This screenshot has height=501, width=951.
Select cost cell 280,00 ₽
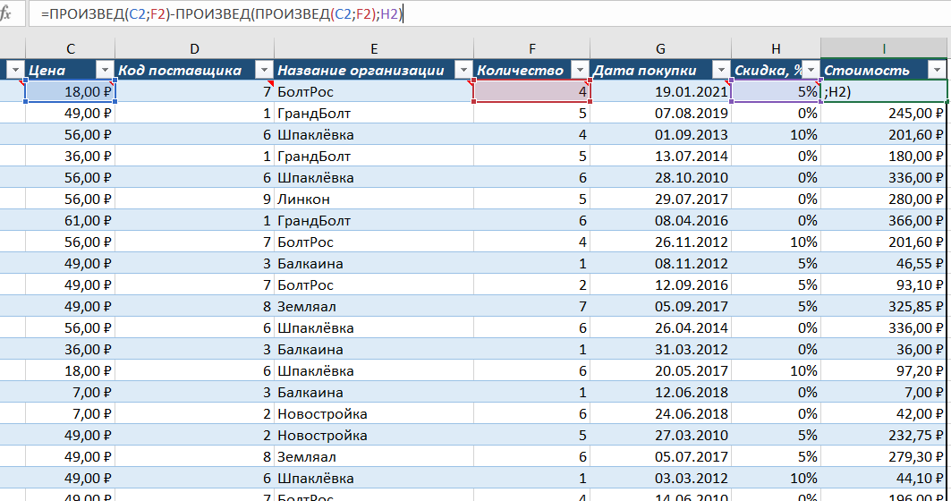[884, 199]
